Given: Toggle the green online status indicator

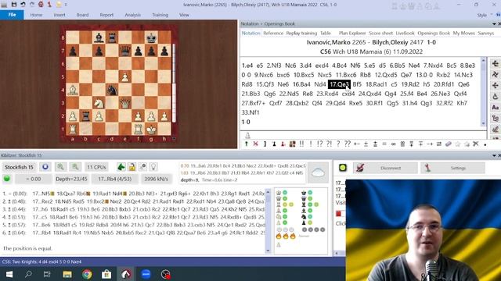Looking at the screenshot, I should click(x=343, y=168).
